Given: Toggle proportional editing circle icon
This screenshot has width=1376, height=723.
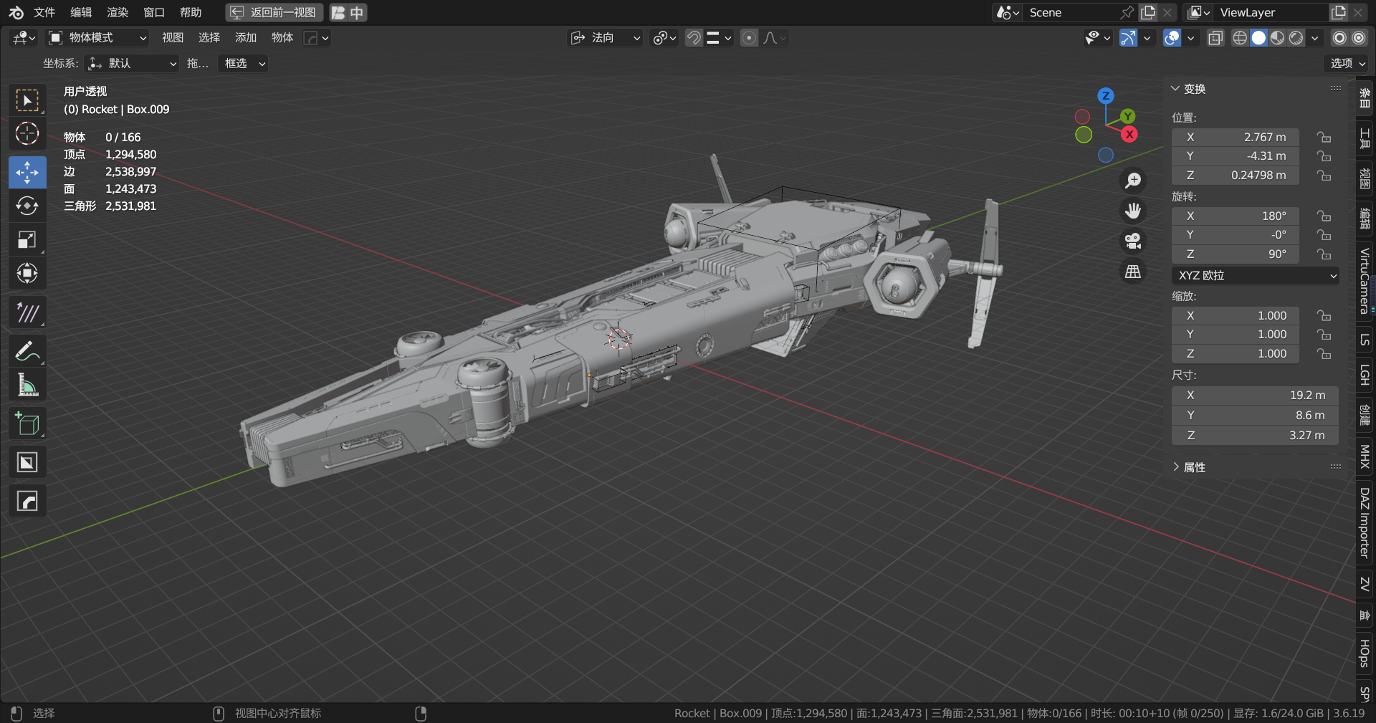Looking at the screenshot, I should point(749,38).
